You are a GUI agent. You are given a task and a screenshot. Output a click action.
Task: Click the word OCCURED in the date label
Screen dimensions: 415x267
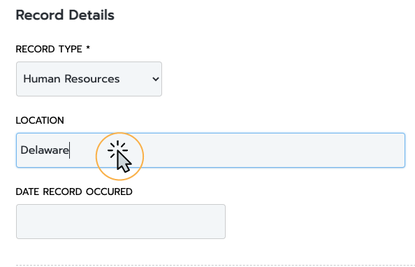click(x=109, y=192)
